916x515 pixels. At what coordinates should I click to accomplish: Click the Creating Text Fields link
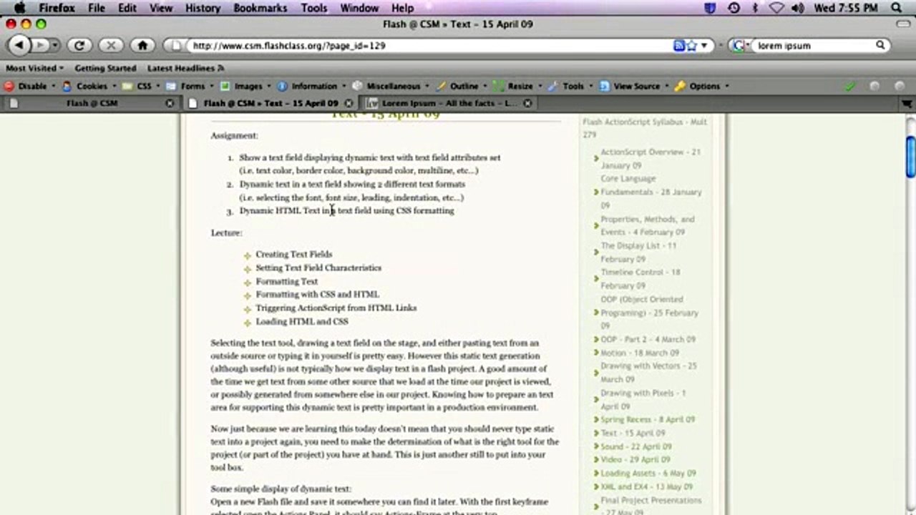[x=294, y=254]
